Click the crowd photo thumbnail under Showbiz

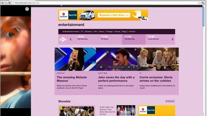pyautogui.click(x=77, y=111)
